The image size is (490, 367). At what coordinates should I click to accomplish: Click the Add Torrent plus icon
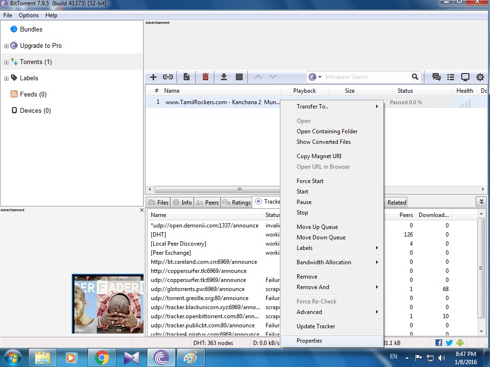pyautogui.click(x=153, y=77)
